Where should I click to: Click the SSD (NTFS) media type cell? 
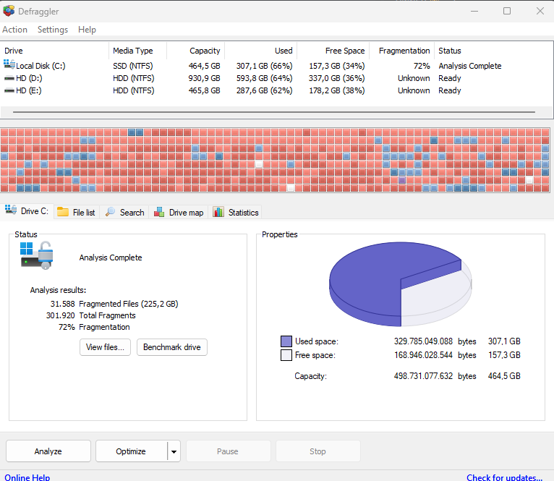click(133, 66)
